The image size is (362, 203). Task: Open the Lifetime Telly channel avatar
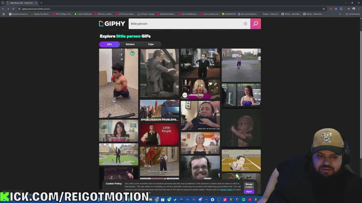[185, 95]
